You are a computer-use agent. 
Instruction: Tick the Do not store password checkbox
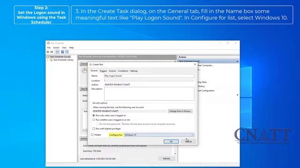pos(97,124)
